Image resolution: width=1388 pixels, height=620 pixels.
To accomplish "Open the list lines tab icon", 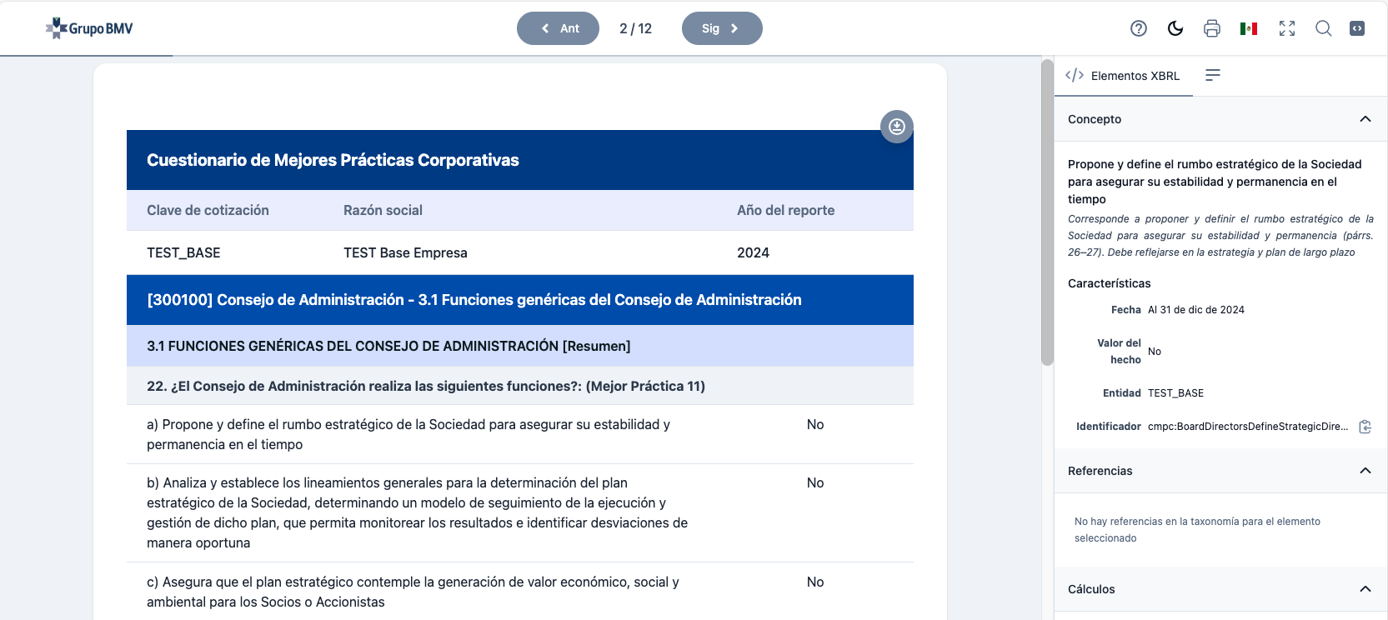I will 1213,76.
